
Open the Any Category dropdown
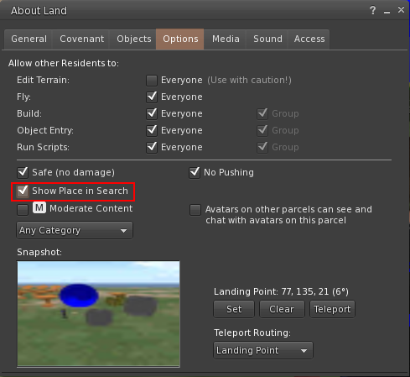pos(75,230)
